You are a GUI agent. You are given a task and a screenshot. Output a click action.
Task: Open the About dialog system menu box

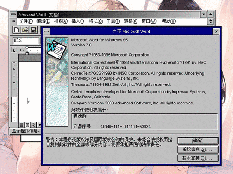47,32
